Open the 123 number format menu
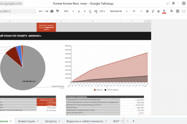Viewport: 187px width, 124px height. point(102,11)
